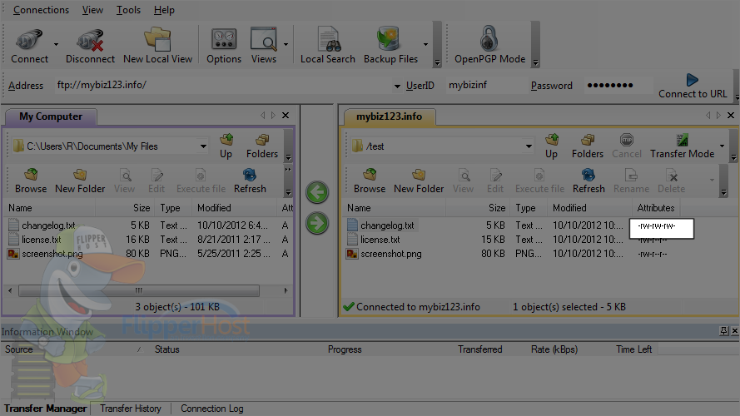Image resolution: width=740 pixels, height=416 pixels.
Task: Browse in the mybiz123.info pane
Action: pos(370,181)
